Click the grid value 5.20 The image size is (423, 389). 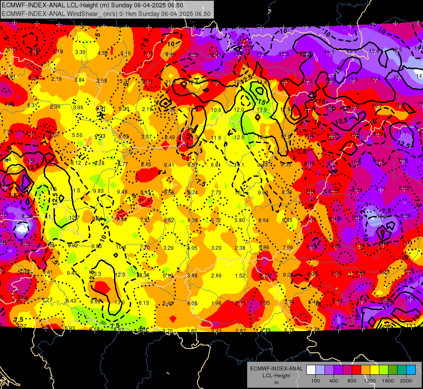tap(124, 109)
